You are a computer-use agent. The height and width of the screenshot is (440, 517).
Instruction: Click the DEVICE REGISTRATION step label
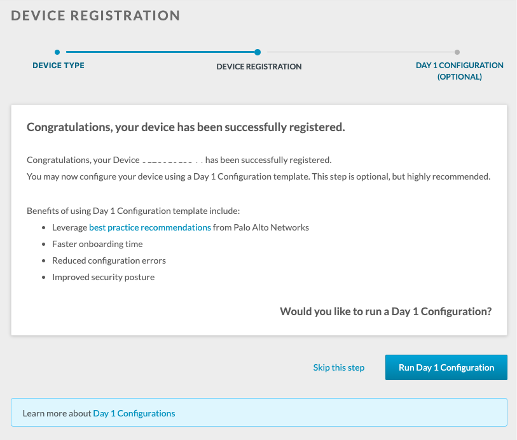pyautogui.click(x=258, y=66)
